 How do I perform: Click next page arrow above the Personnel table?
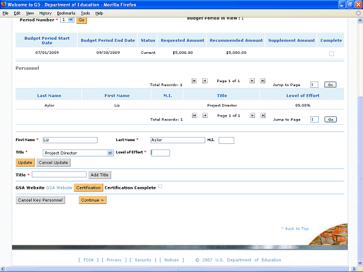[x=252, y=81]
